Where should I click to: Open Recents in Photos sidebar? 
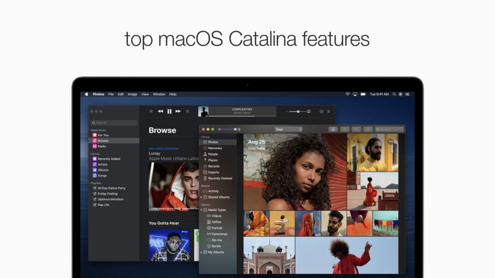pos(218,166)
